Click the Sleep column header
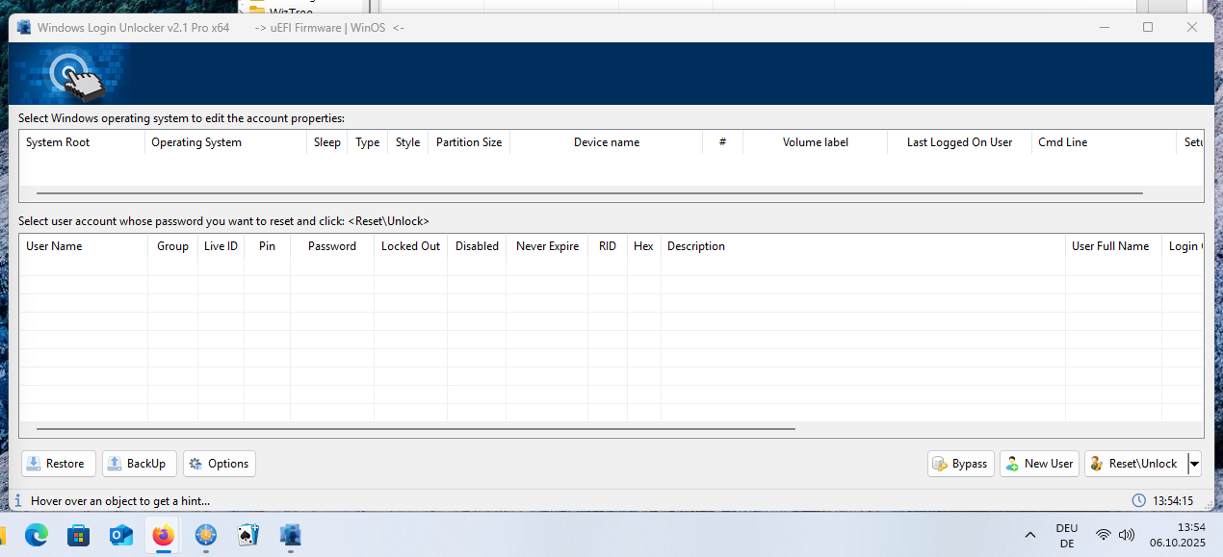The width and height of the screenshot is (1223, 557). (x=327, y=142)
